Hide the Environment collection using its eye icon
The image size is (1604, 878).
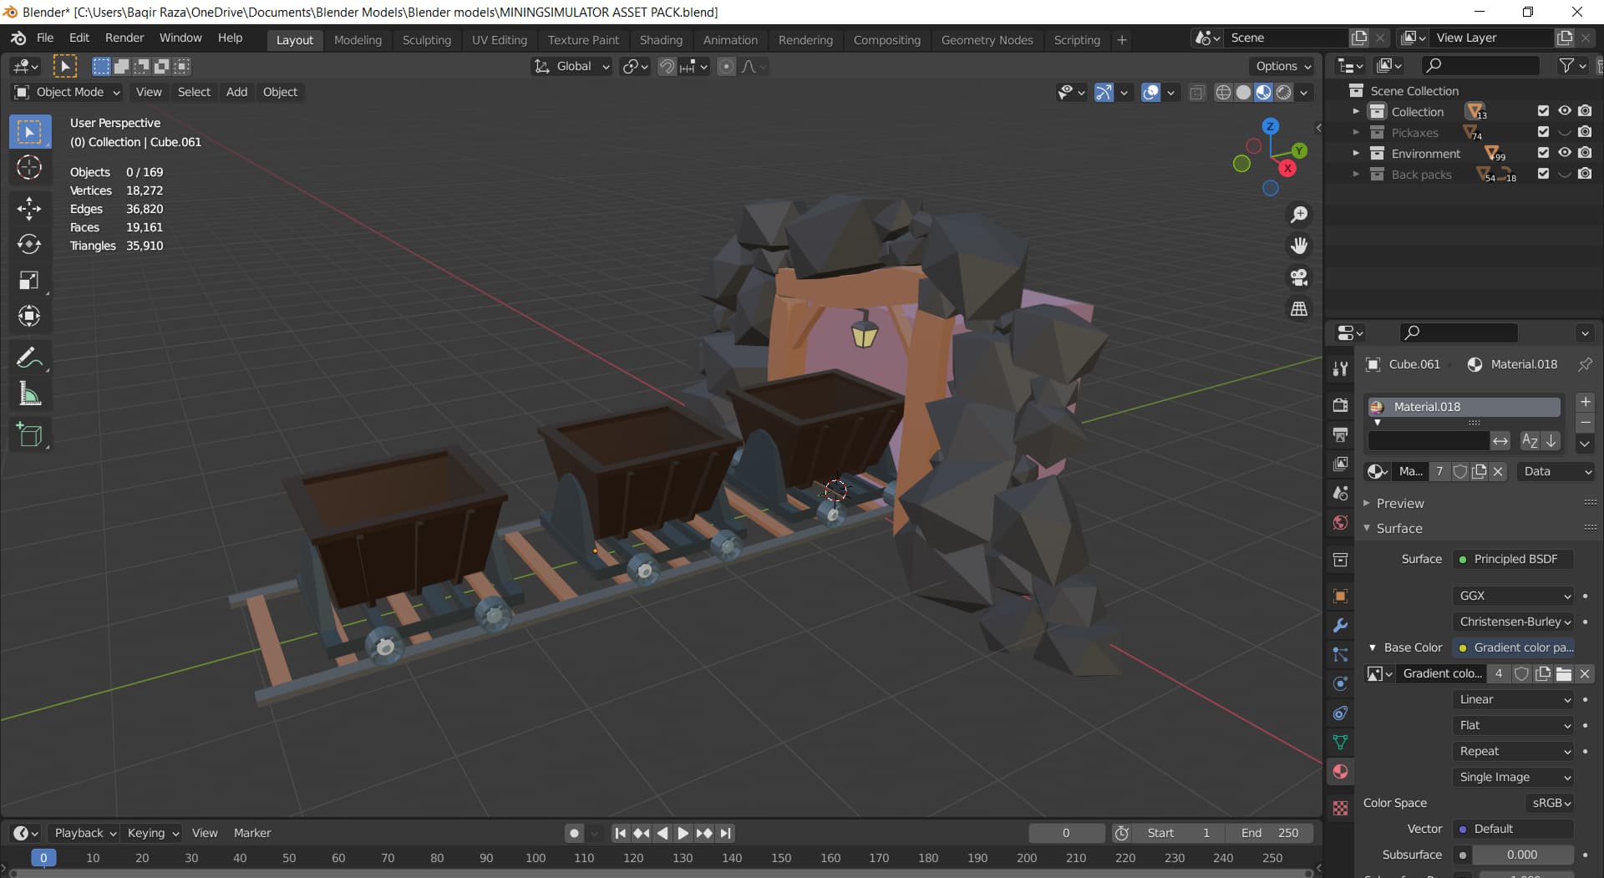tap(1564, 153)
